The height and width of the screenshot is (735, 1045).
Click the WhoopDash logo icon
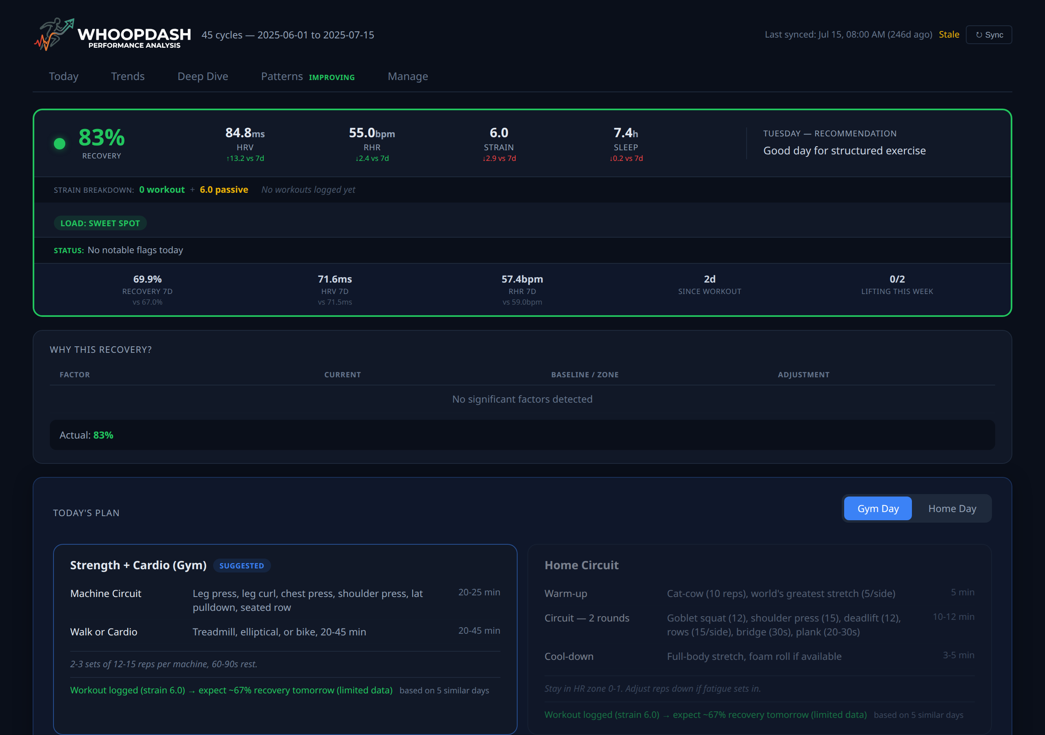click(55, 34)
